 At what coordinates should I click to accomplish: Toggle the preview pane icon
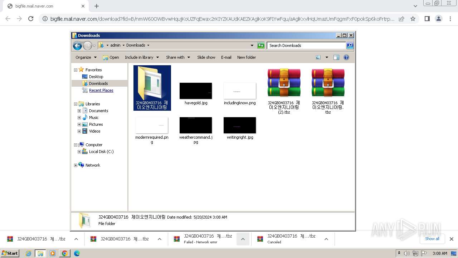click(x=336, y=57)
